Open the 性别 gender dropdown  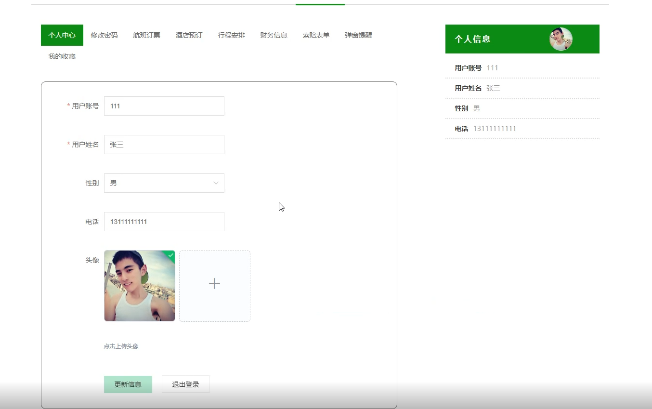(164, 183)
